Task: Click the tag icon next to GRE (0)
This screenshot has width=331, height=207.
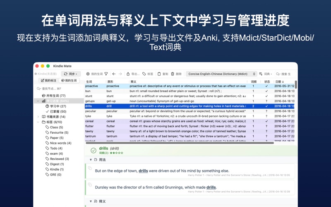Action: (47, 175)
